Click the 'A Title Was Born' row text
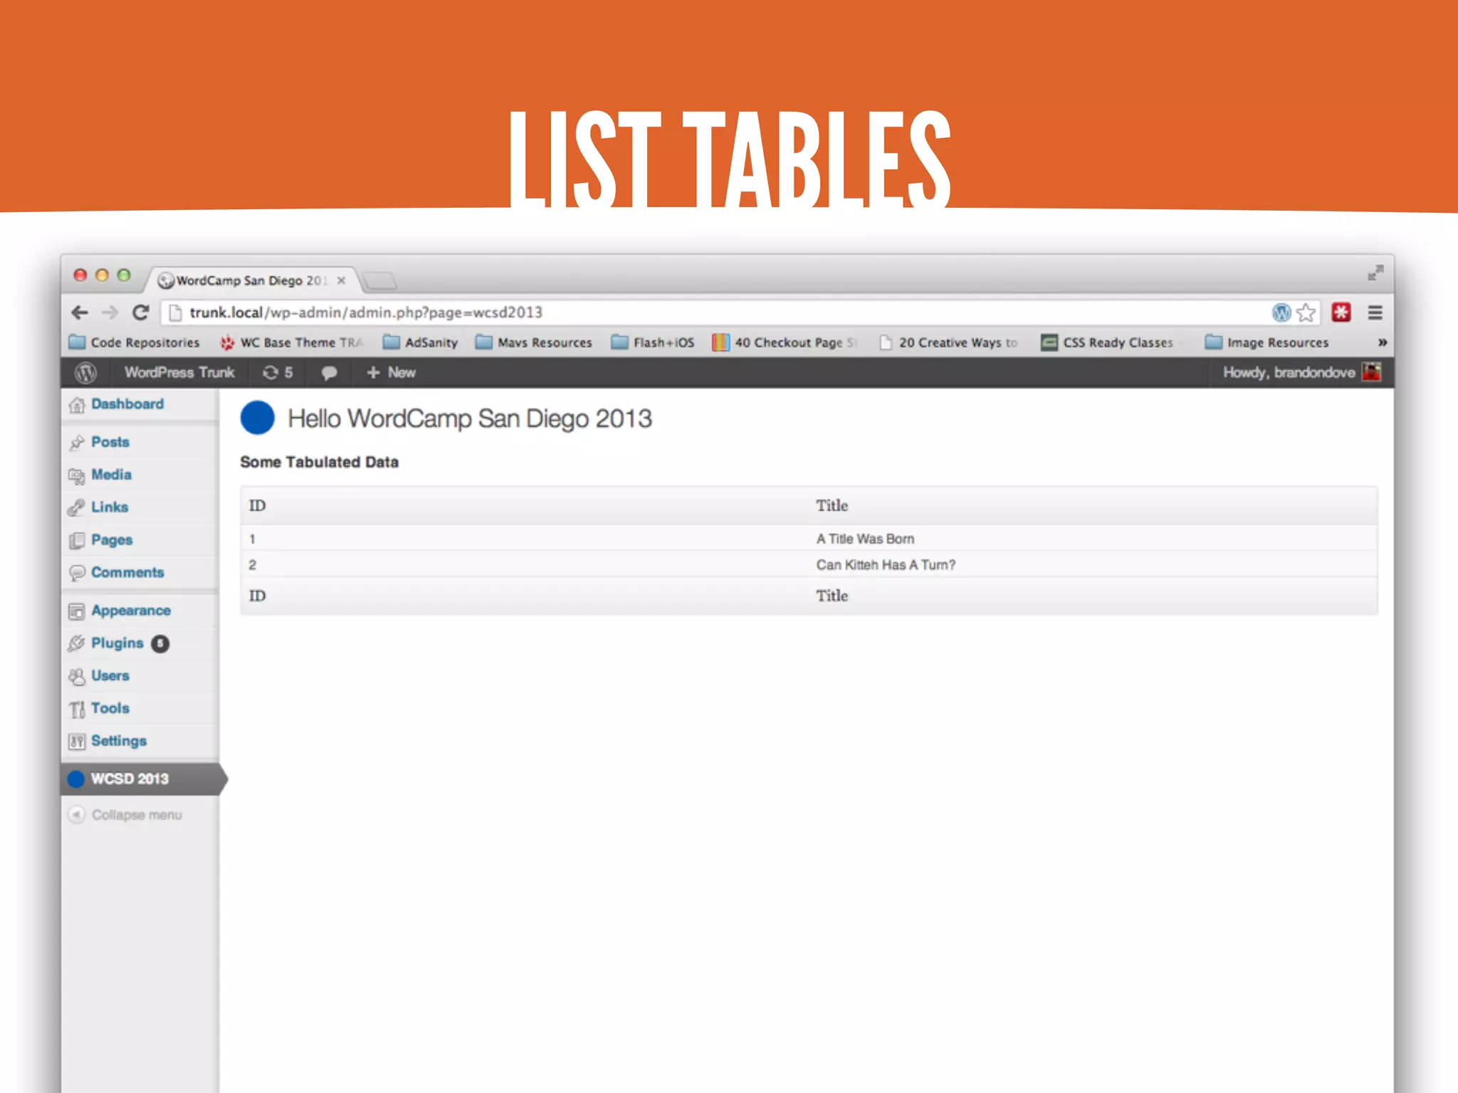Screen dimensions: 1458x1093 (x=865, y=539)
